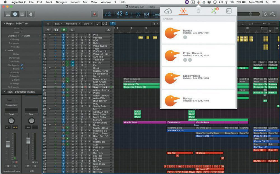Image resolution: width=280 pixels, height=174 pixels.
Task: Enable the Mute checkbox in Region inspector
Action: [x=22, y=28]
